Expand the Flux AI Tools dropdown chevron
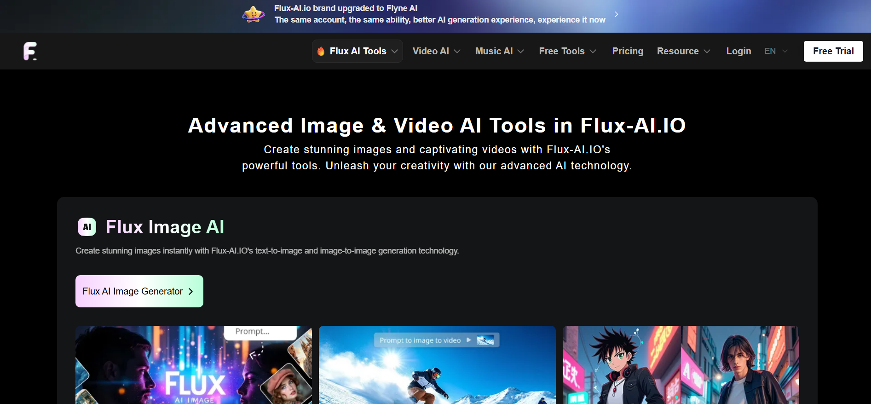The height and width of the screenshot is (404, 871). 394,51
